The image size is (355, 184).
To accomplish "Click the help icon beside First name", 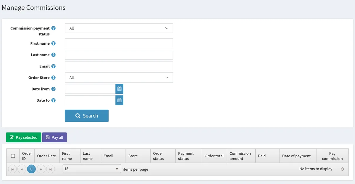I will [53, 43].
